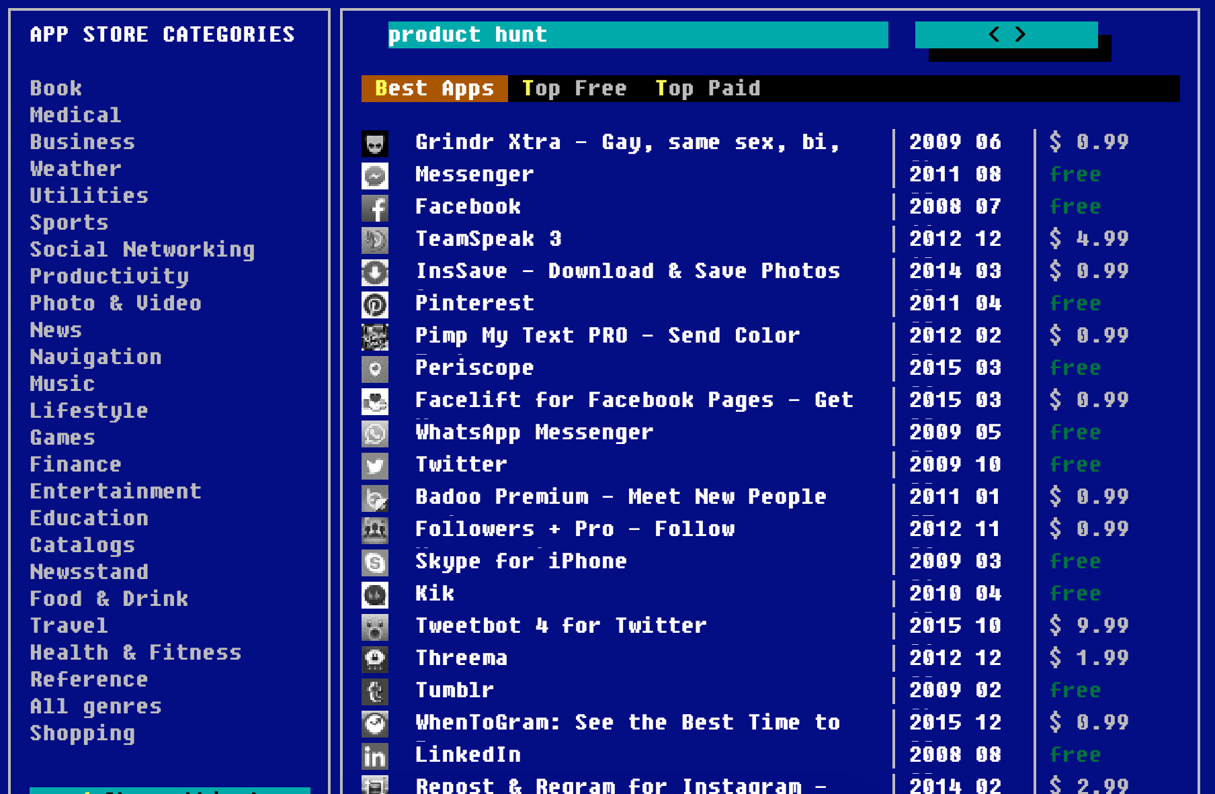
Task: Click the InsSave app icon
Action: coord(375,272)
